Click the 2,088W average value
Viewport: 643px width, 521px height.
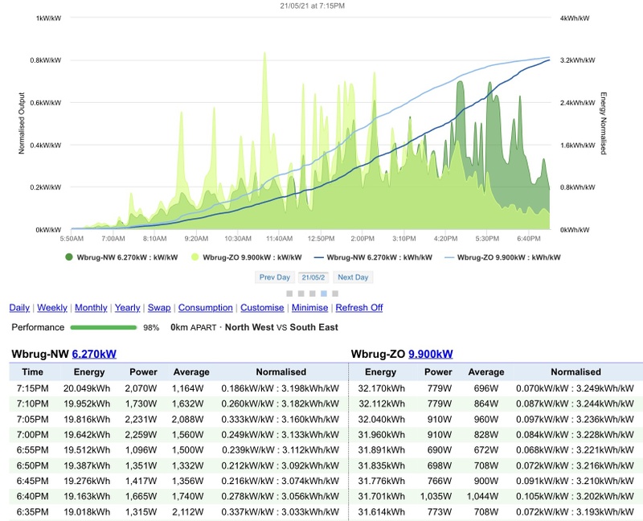click(187, 419)
